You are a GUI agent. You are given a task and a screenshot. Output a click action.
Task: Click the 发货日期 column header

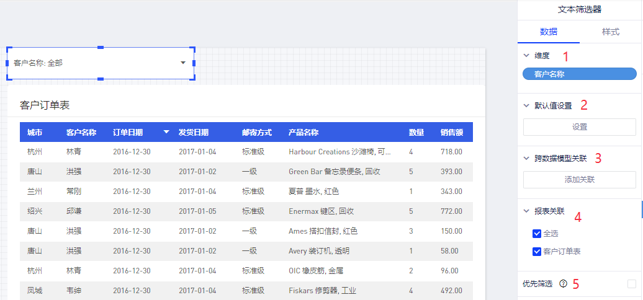tap(194, 132)
